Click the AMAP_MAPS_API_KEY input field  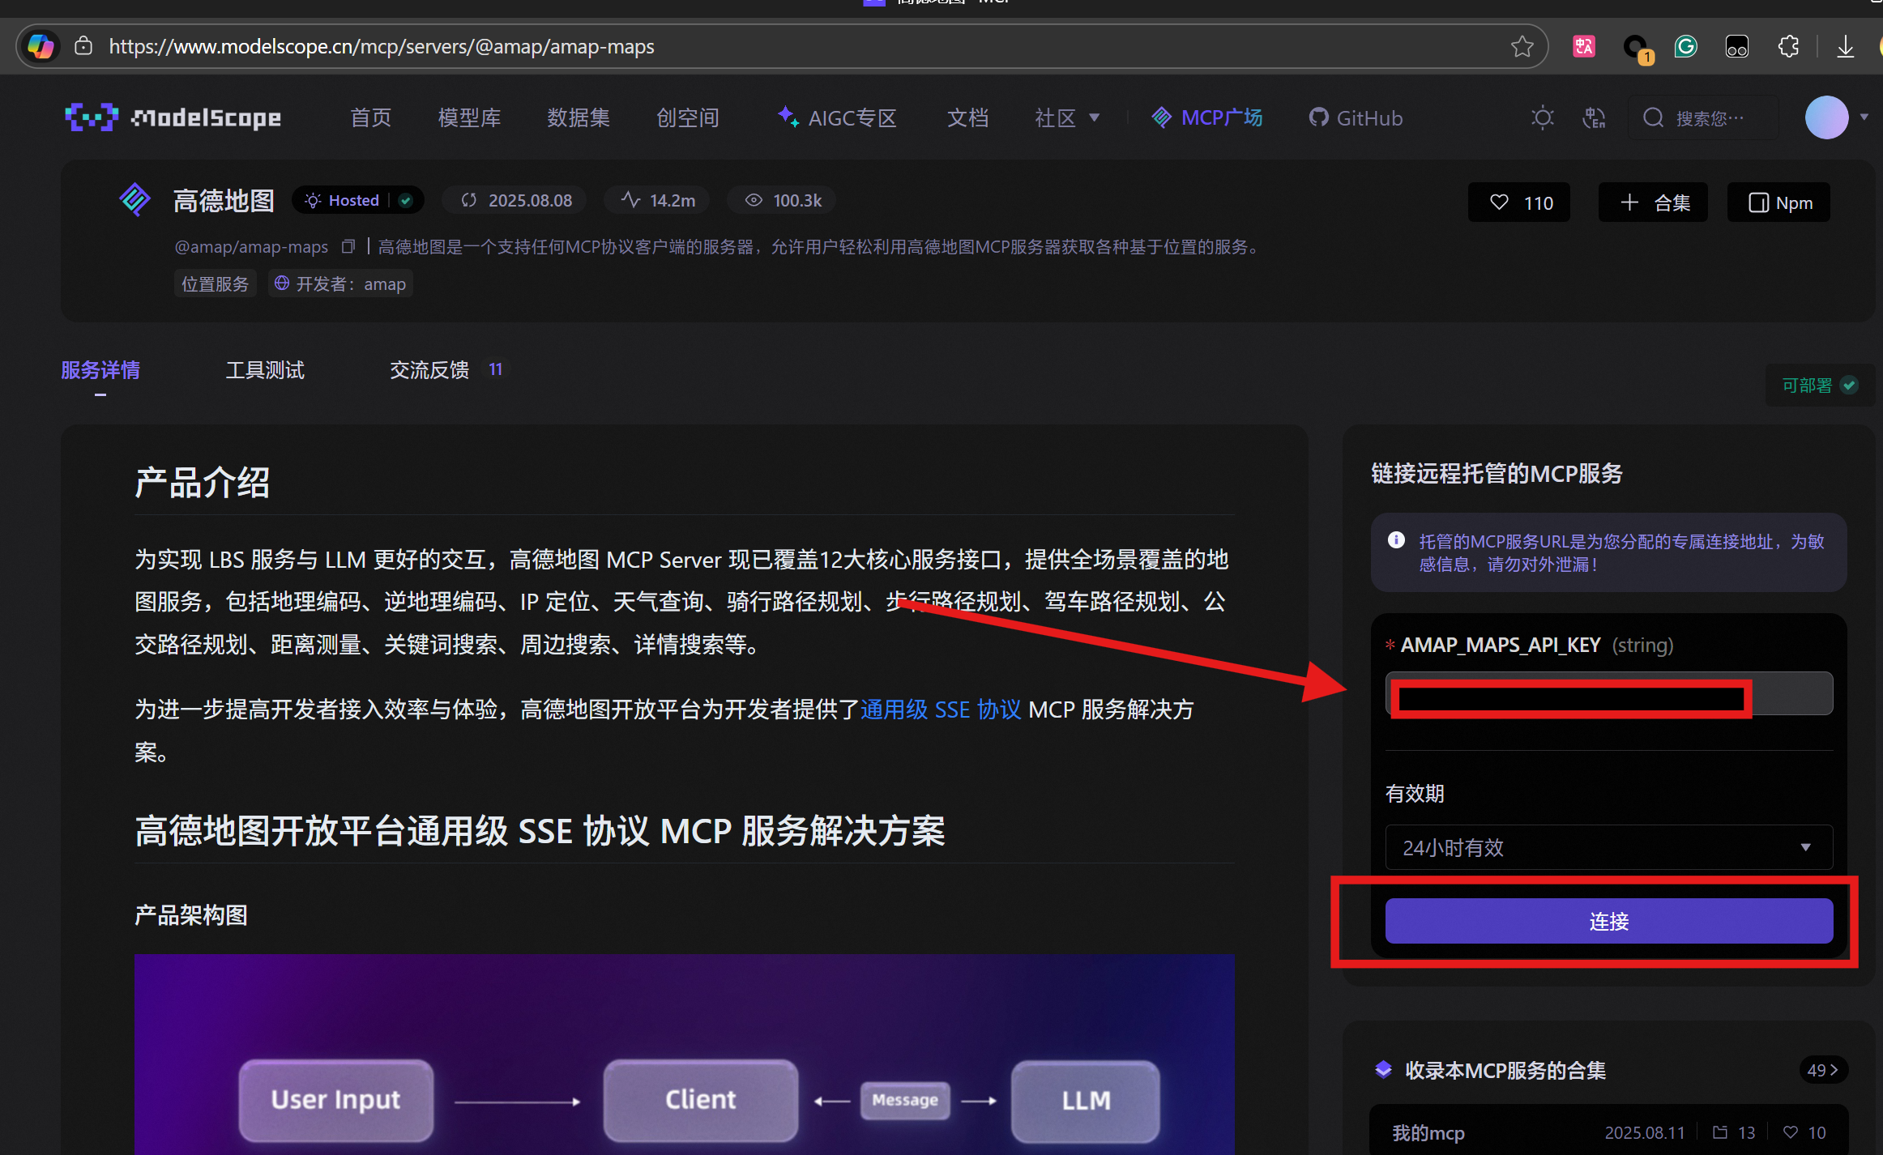coord(1608,693)
